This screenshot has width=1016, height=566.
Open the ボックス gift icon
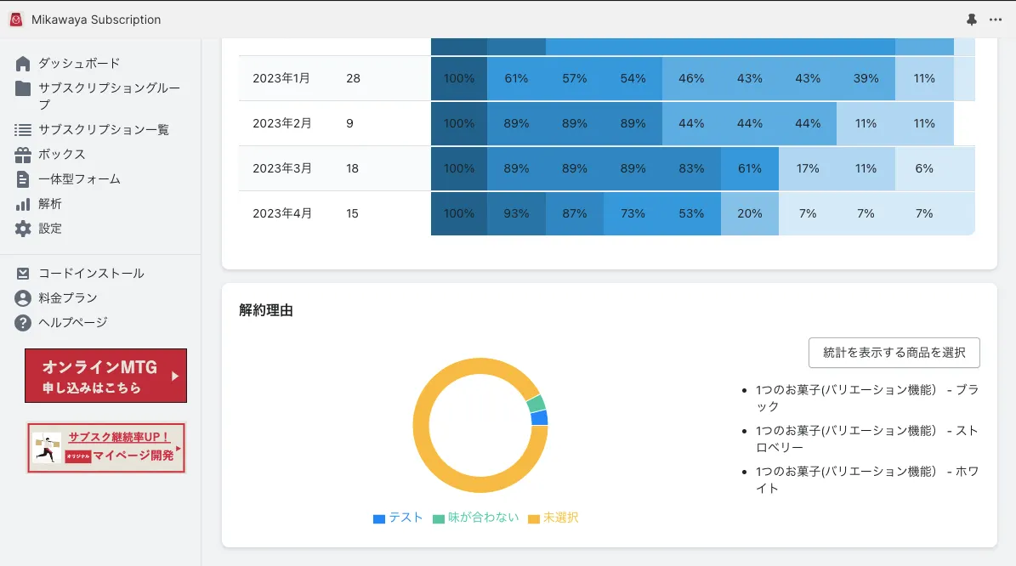(x=23, y=155)
